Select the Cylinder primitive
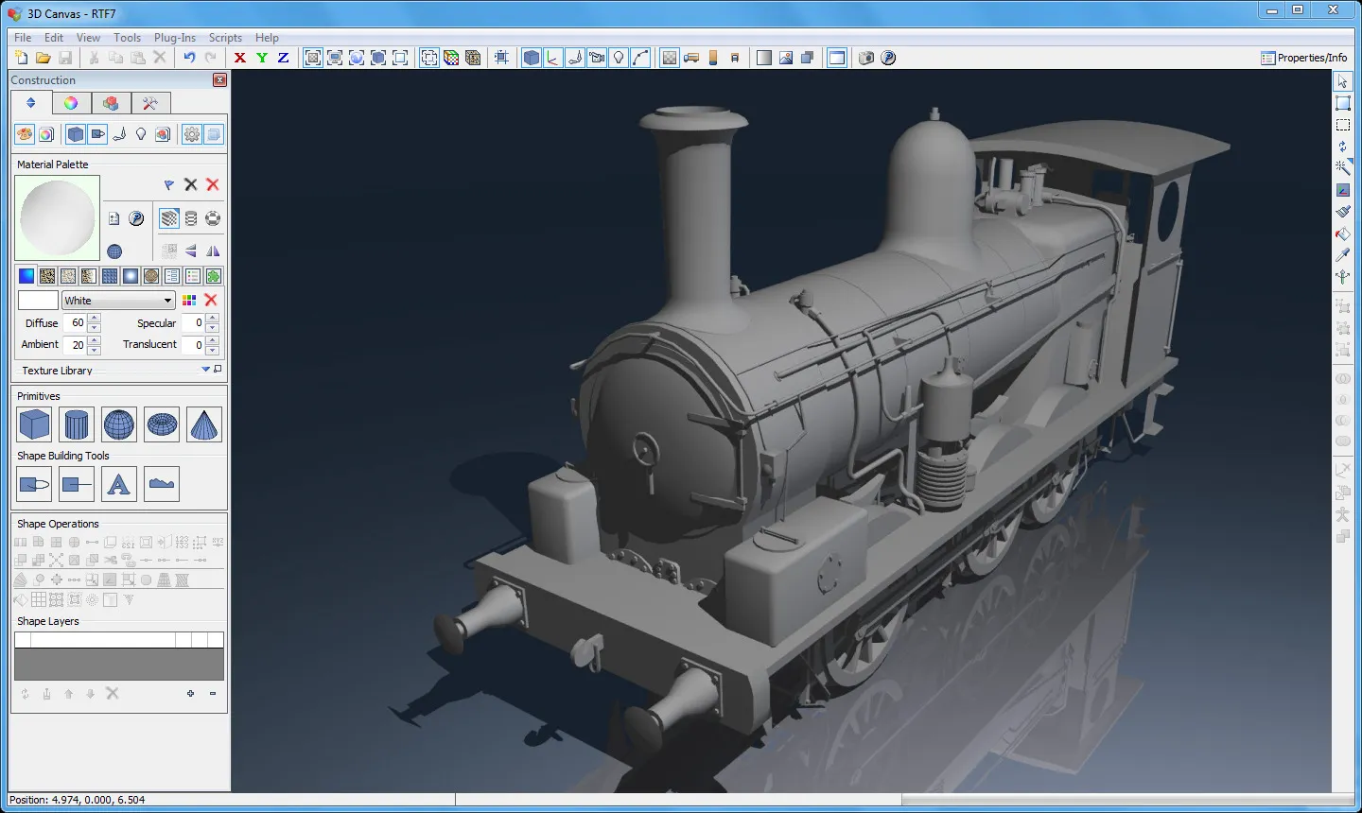The image size is (1362, 813). pos(76,424)
